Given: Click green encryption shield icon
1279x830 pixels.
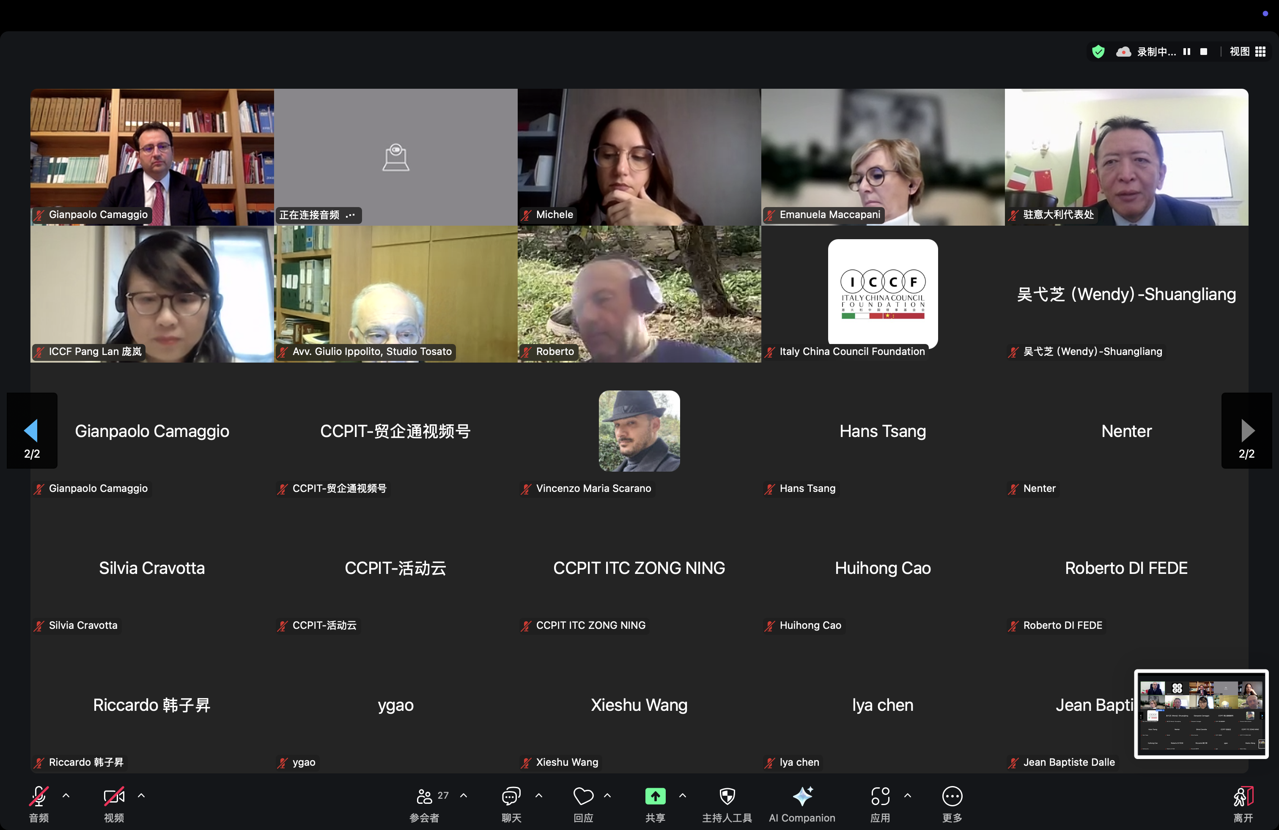Looking at the screenshot, I should click(1098, 52).
